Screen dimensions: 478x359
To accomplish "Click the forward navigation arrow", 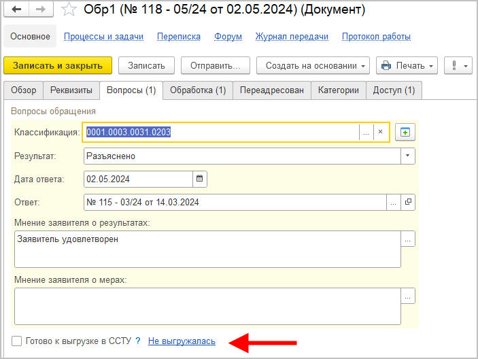I will (x=40, y=10).
